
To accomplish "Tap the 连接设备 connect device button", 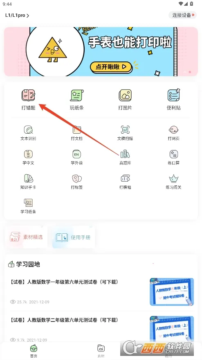I will coord(182,16).
